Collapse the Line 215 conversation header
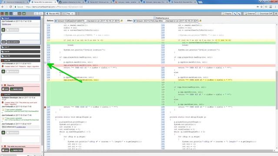Viewport: 278px width, 156px height. 20,94
